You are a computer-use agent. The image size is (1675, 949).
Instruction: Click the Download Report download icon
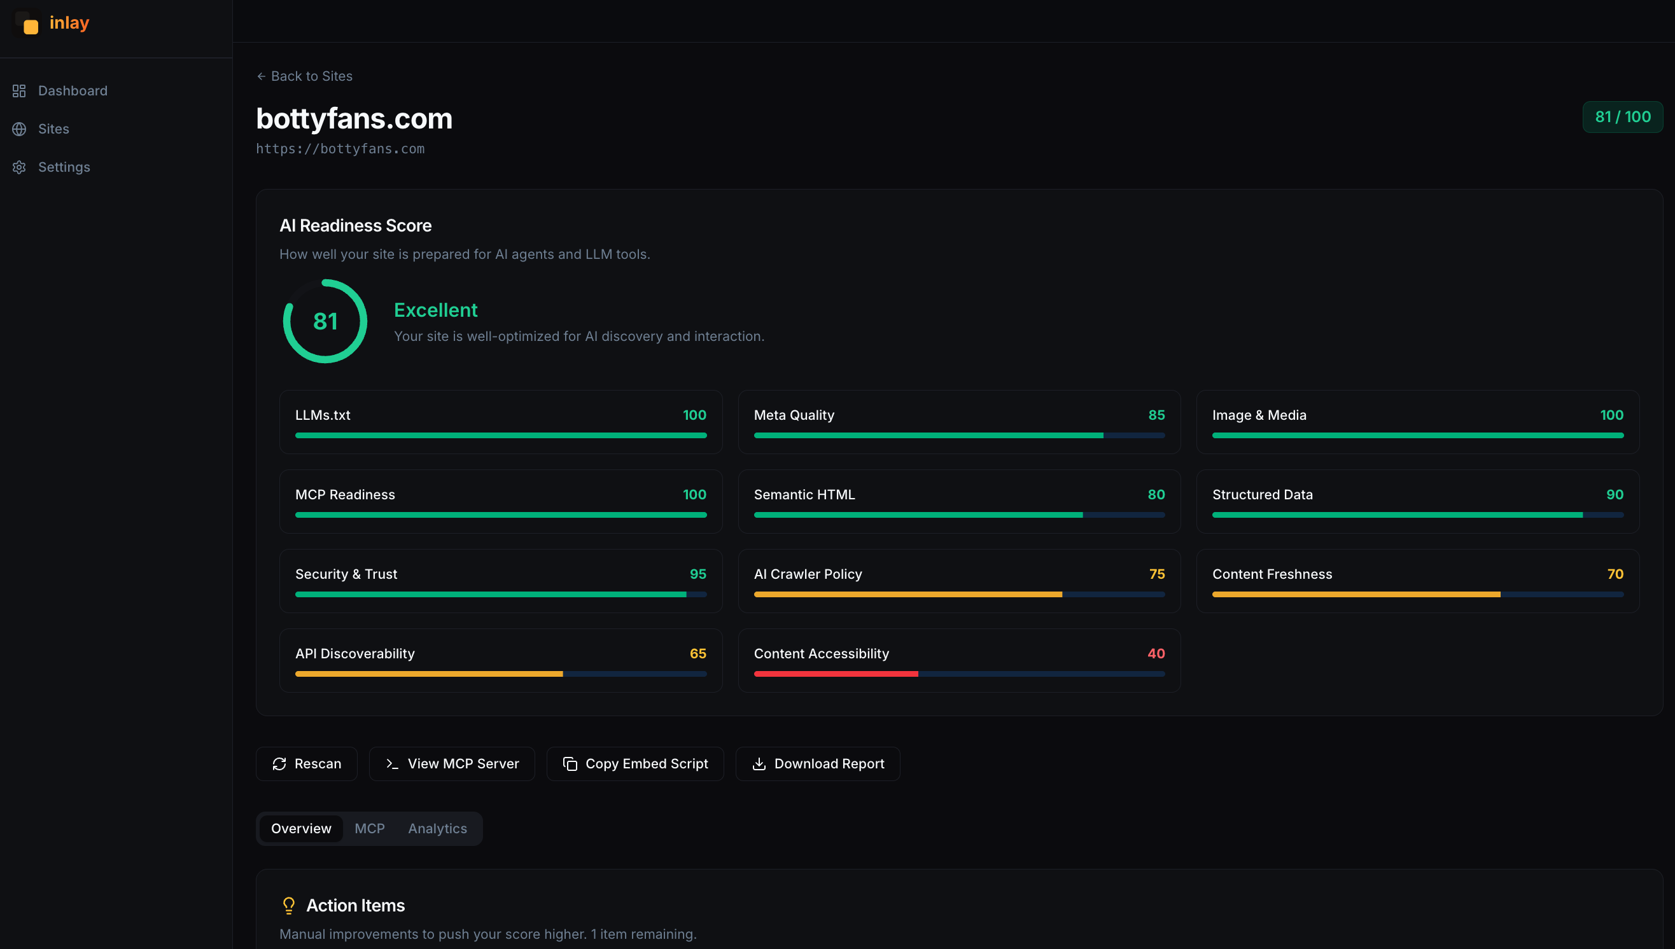pos(759,764)
